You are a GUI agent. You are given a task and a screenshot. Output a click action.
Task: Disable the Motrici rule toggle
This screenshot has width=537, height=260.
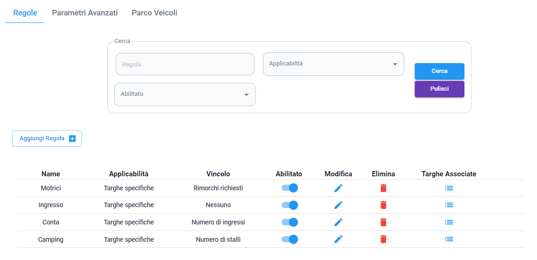point(290,188)
